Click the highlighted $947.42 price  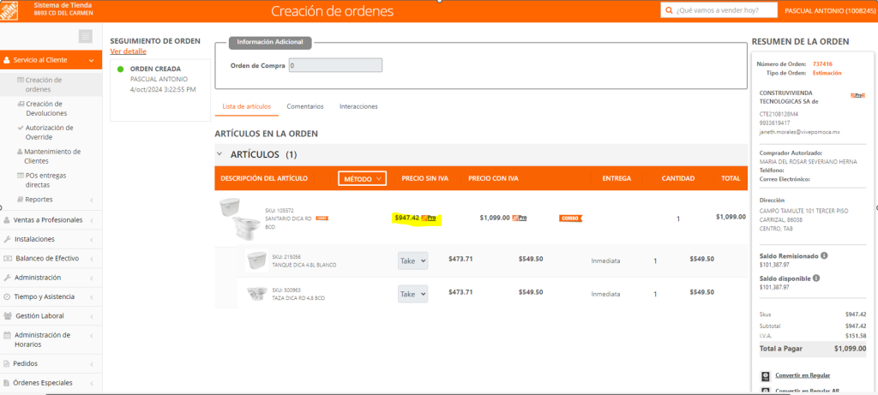[x=407, y=218]
